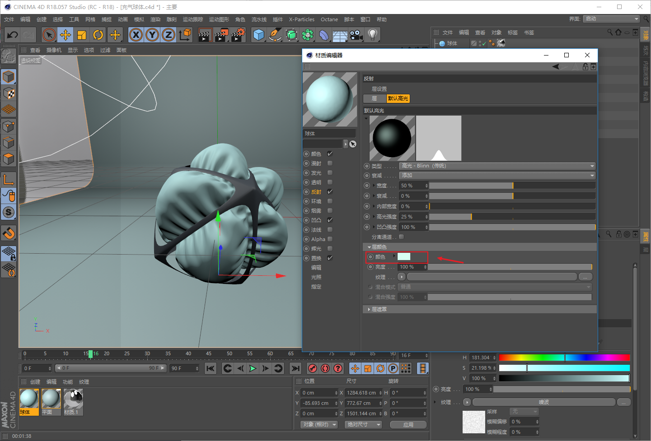
Task: Open the 指定 entry in material editor
Action: click(x=316, y=287)
